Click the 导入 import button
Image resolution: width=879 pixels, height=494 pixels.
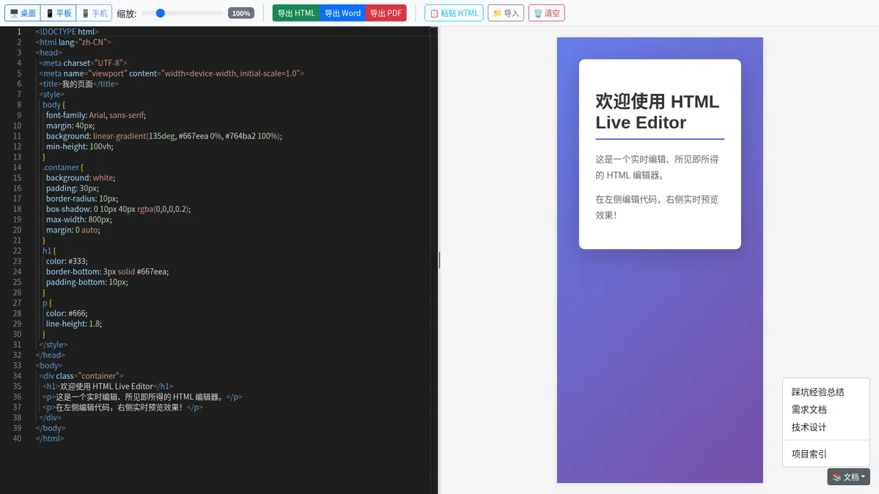[506, 13]
